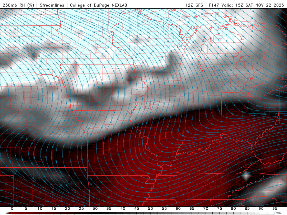Click the '40' colorbar tick label
287x215 pixels.
(x=123, y=209)
